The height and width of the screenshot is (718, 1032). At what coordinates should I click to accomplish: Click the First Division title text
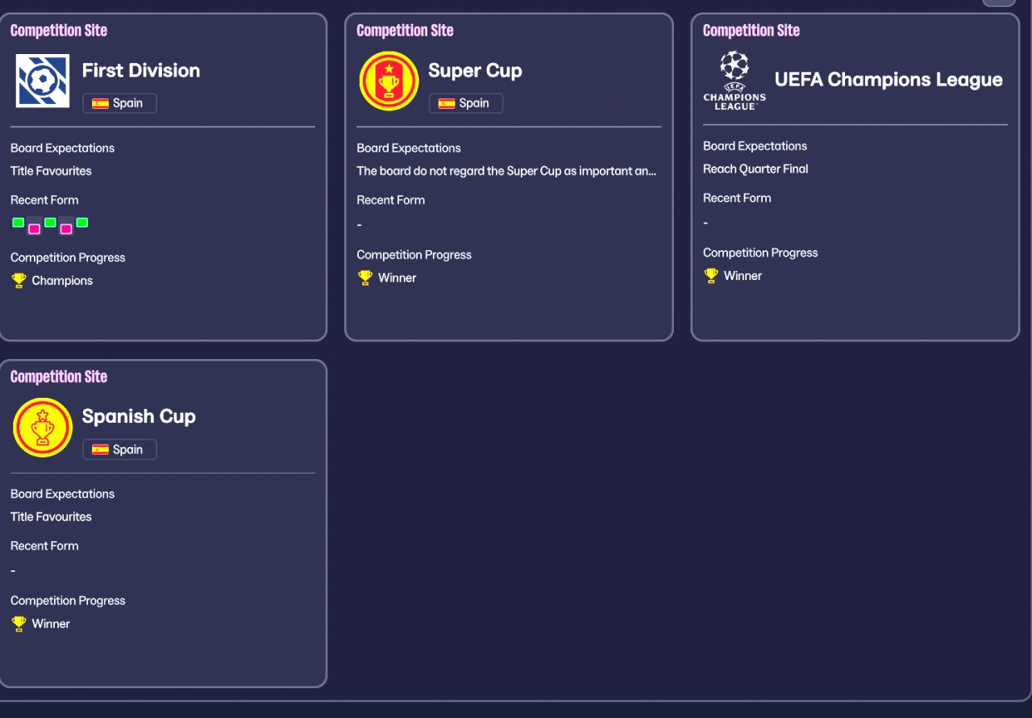click(141, 70)
